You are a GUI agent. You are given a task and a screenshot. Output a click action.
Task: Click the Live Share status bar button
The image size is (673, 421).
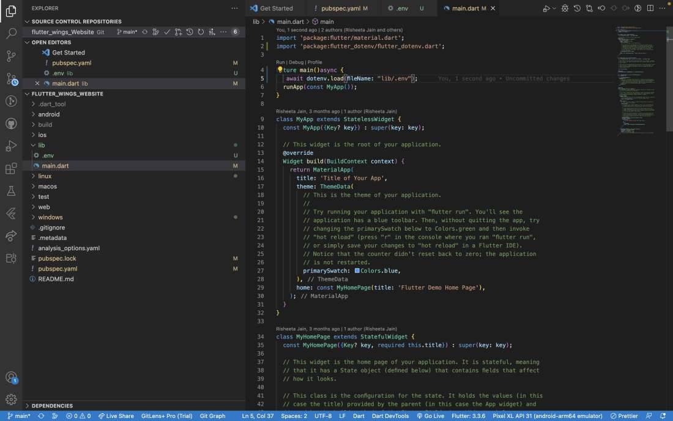click(116, 416)
